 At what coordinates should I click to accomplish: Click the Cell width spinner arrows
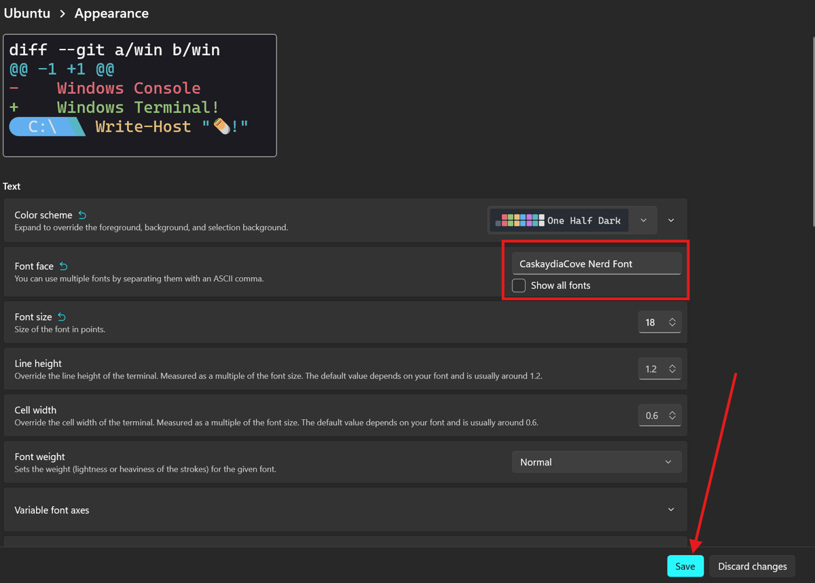coord(672,415)
